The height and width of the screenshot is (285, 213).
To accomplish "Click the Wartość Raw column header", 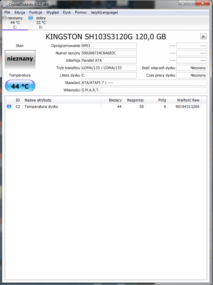I will (184, 100).
